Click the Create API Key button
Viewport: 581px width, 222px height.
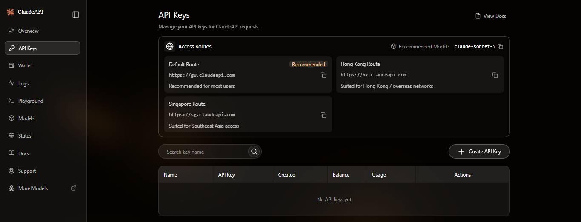pos(479,152)
